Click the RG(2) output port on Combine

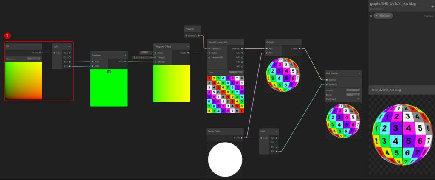[125, 62]
